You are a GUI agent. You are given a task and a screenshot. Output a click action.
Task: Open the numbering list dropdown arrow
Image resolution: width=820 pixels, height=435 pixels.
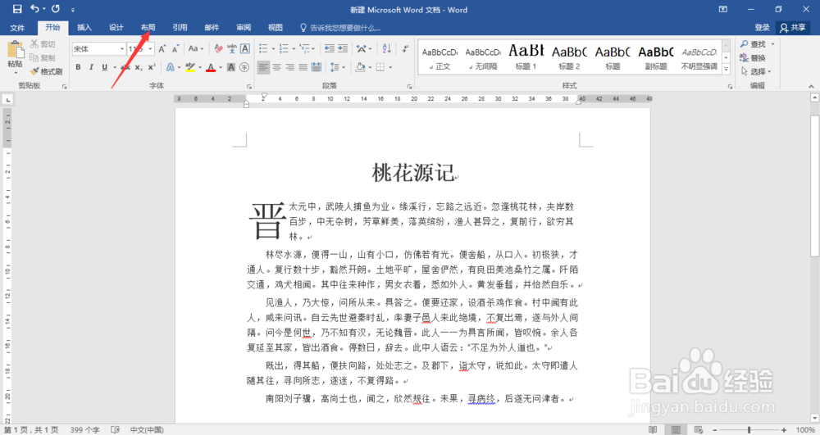pos(294,49)
